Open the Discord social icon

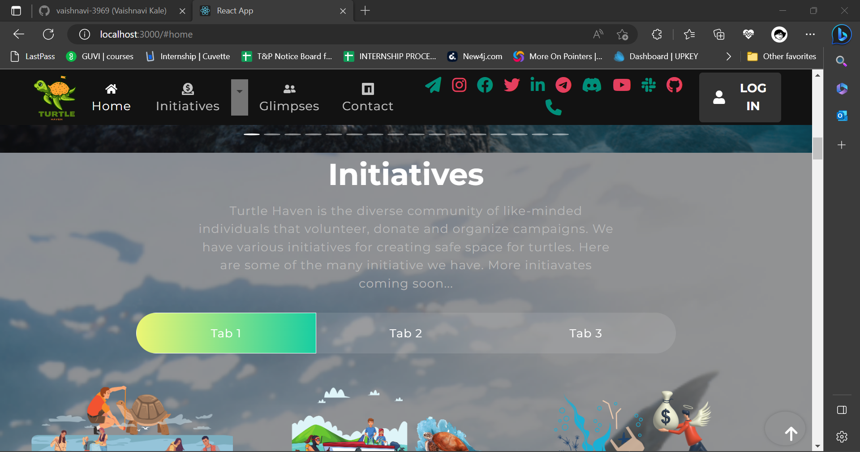(592, 85)
